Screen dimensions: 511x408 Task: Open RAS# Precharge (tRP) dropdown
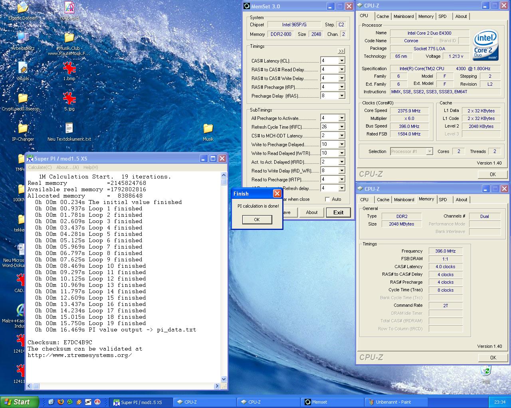(x=342, y=87)
